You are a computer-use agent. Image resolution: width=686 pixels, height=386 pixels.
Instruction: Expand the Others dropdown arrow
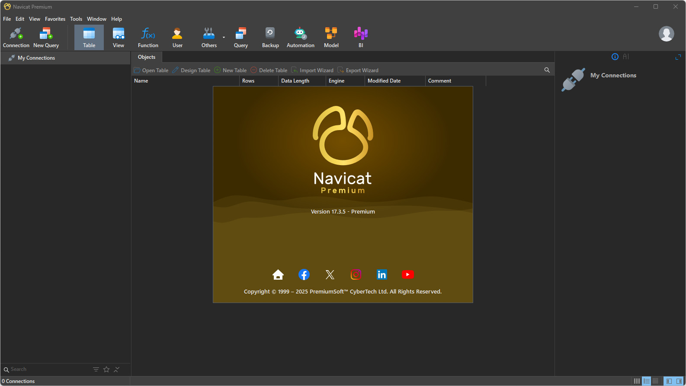tap(224, 38)
